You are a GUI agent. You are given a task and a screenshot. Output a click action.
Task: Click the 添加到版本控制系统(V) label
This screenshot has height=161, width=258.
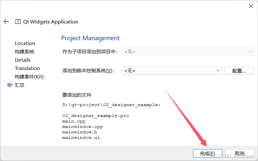pyautogui.click(x=88, y=71)
